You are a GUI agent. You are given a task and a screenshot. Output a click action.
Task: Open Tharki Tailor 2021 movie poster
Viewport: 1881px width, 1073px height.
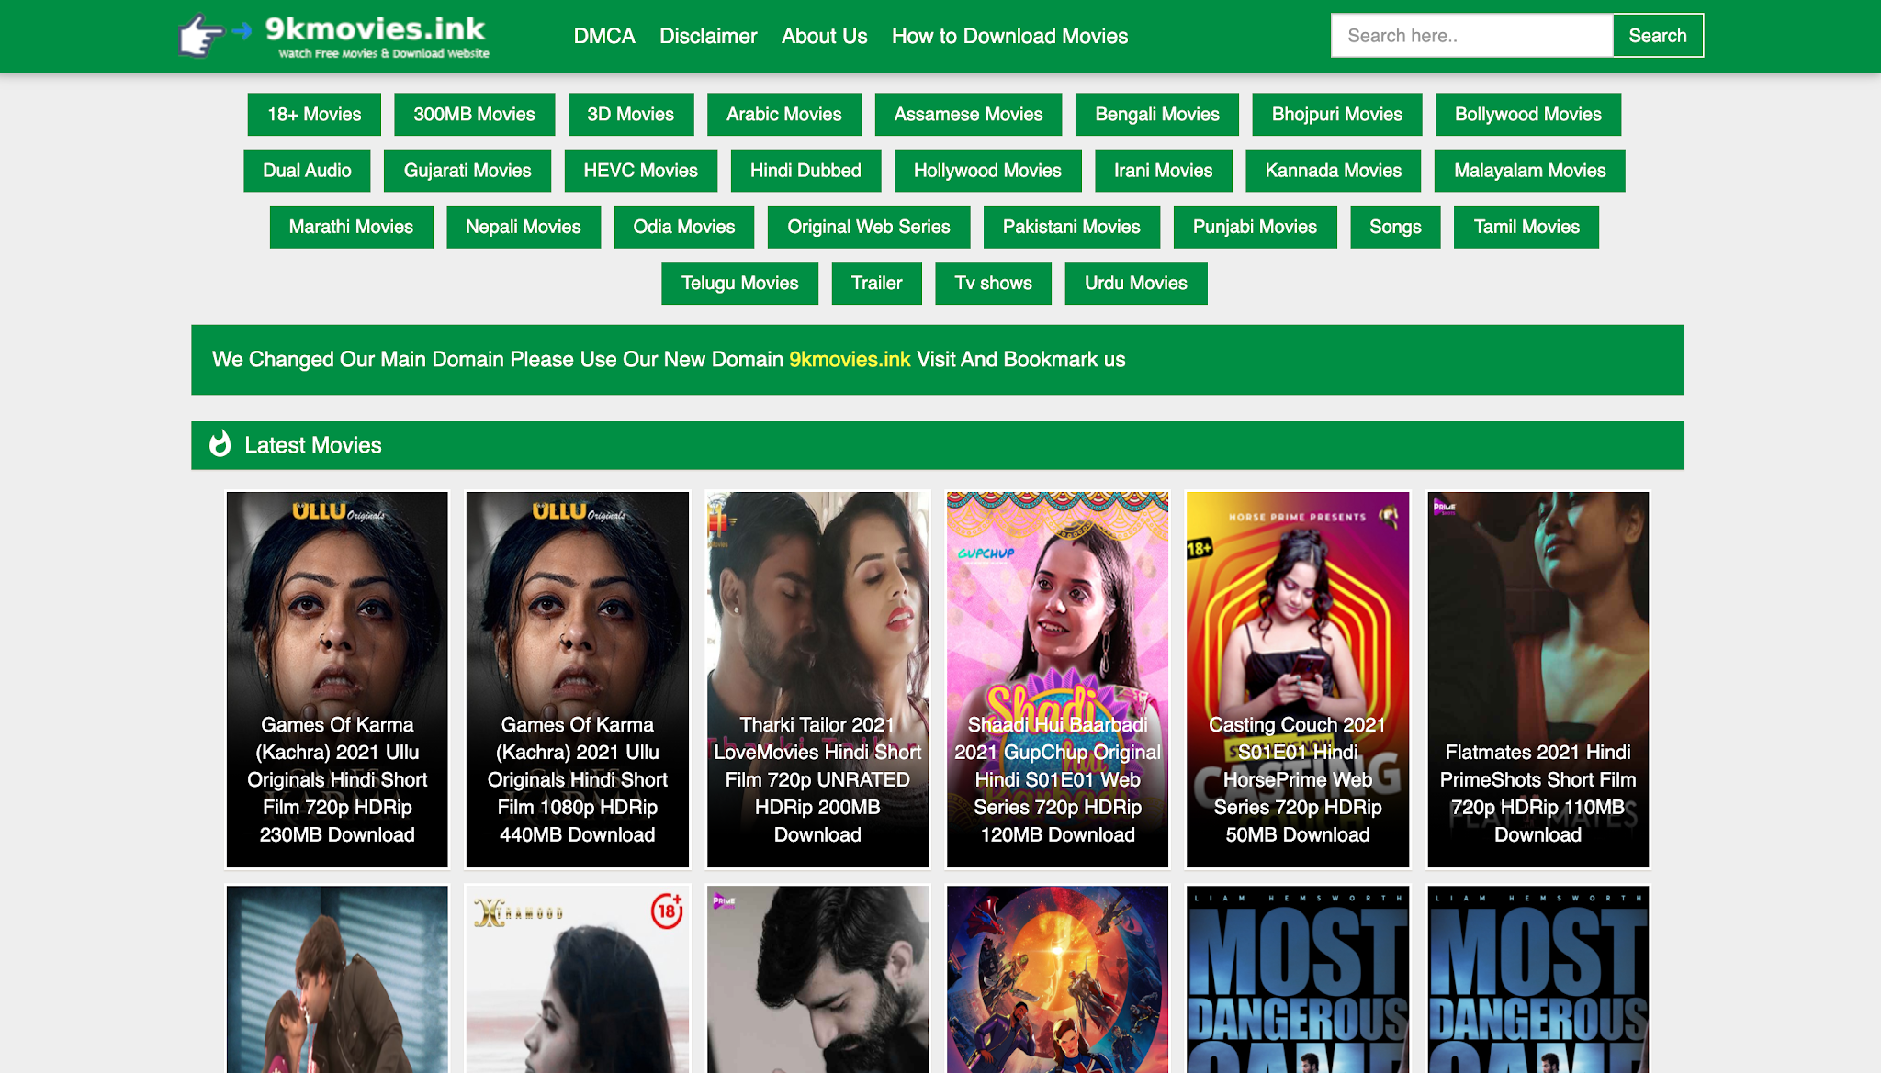pyautogui.click(x=817, y=679)
